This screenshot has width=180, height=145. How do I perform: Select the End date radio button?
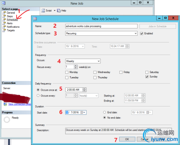coord(104,112)
